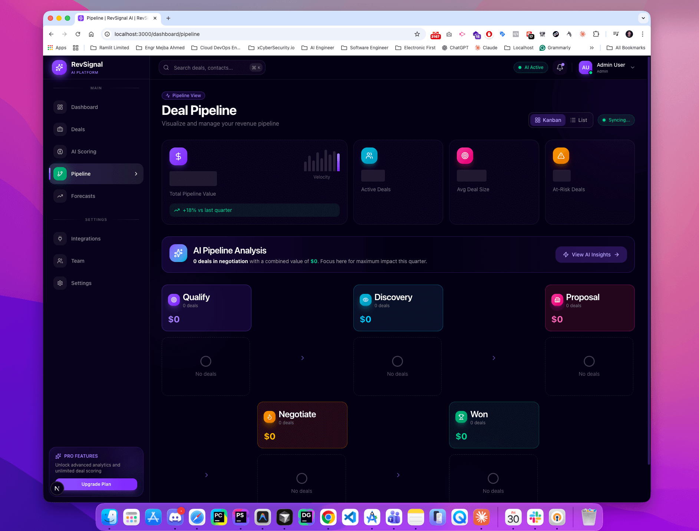Click the AI Active status indicator
The width and height of the screenshot is (699, 531).
pos(530,67)
